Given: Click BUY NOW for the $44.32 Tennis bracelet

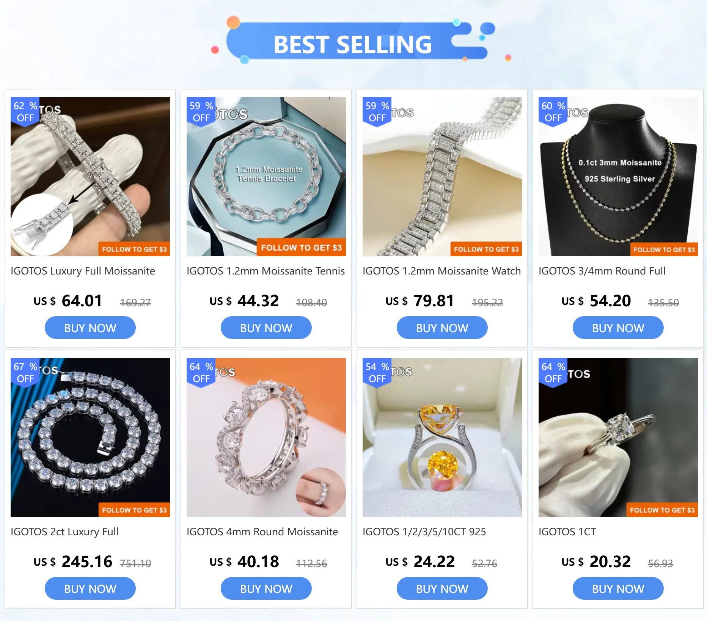Looking at the screenshot, I should tap(266, 328).
